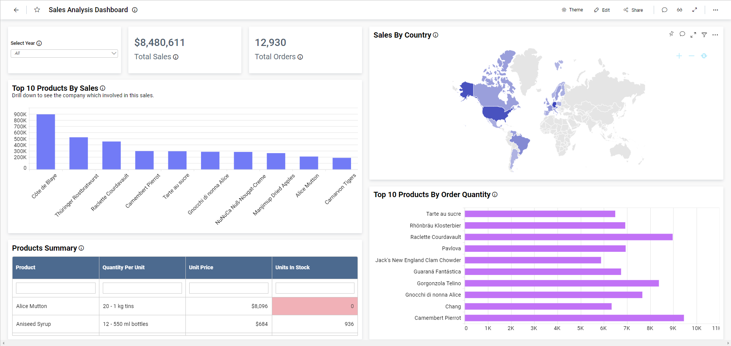Image resolution: width=731 pixels, height=346 pixels.
Task: Click the glasses view icon in header
Action: (x=680, y=10)
